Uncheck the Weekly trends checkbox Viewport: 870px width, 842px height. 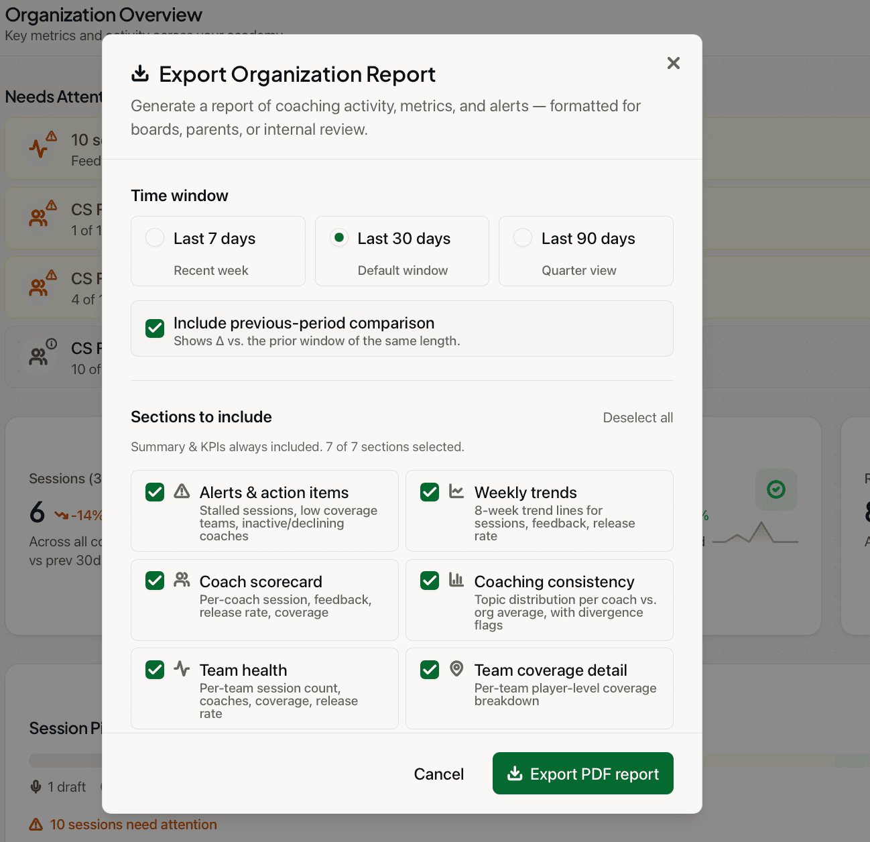pos(430,492)
